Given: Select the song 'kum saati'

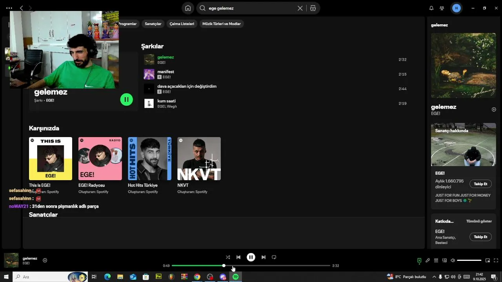Looking at the screenshot, I should click(275, 103).
